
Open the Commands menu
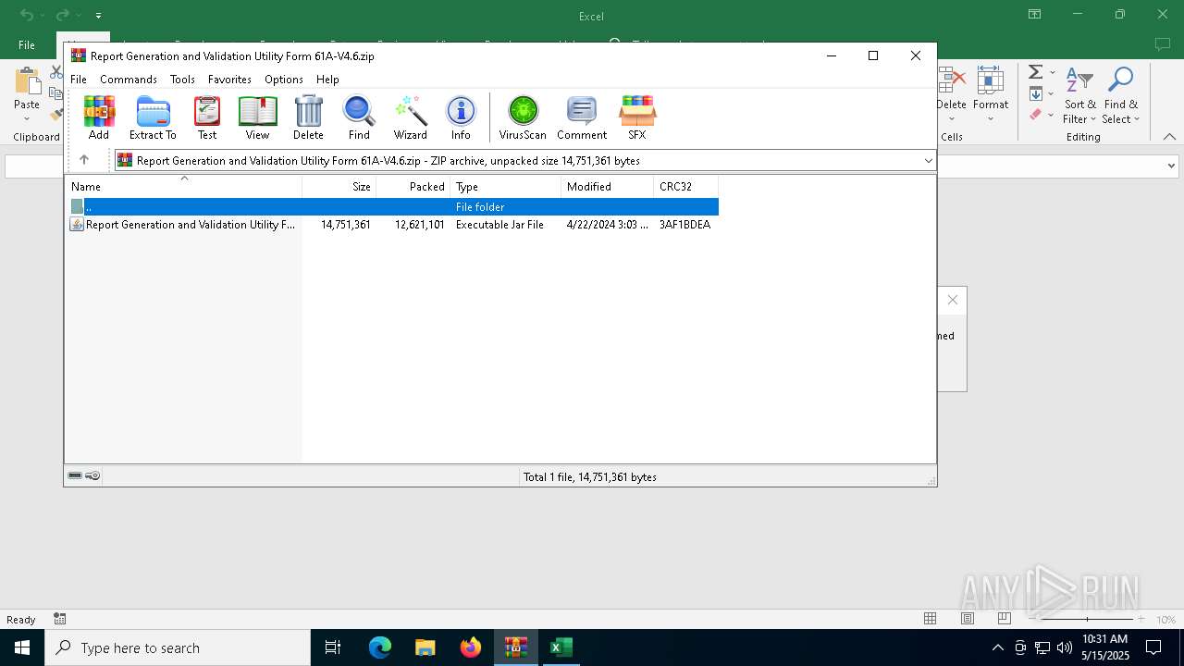coord(129,80)
